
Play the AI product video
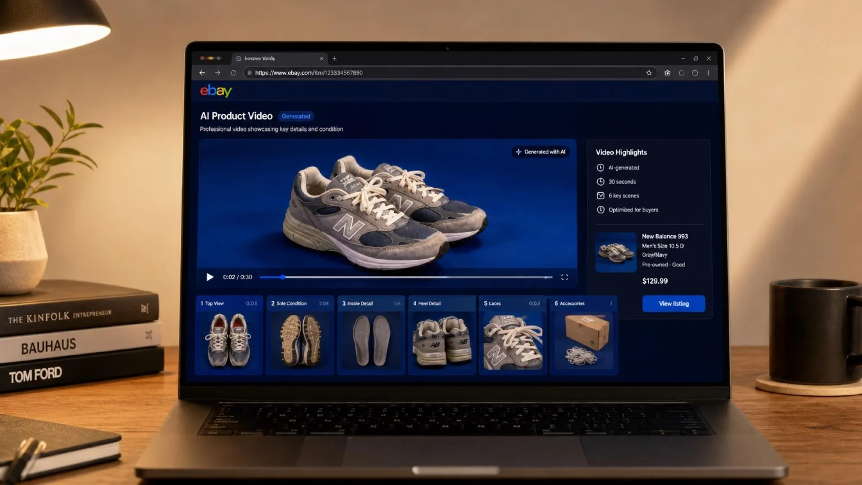point(210,277)
